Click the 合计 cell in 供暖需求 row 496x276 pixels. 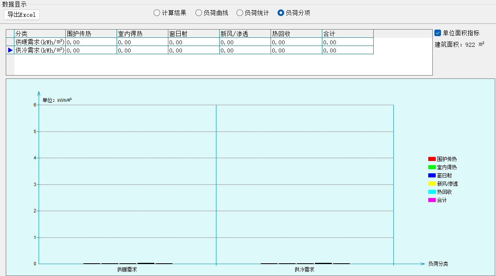click(347, 42)
